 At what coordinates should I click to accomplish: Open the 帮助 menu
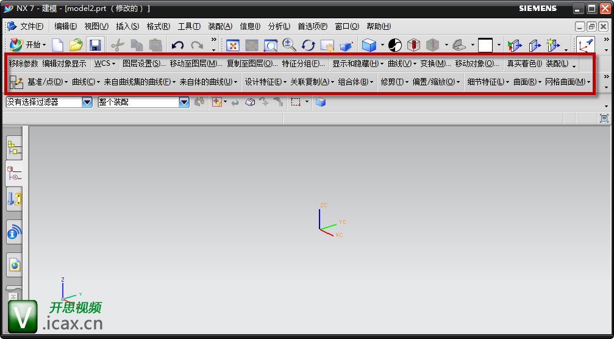tap(378, 26)
